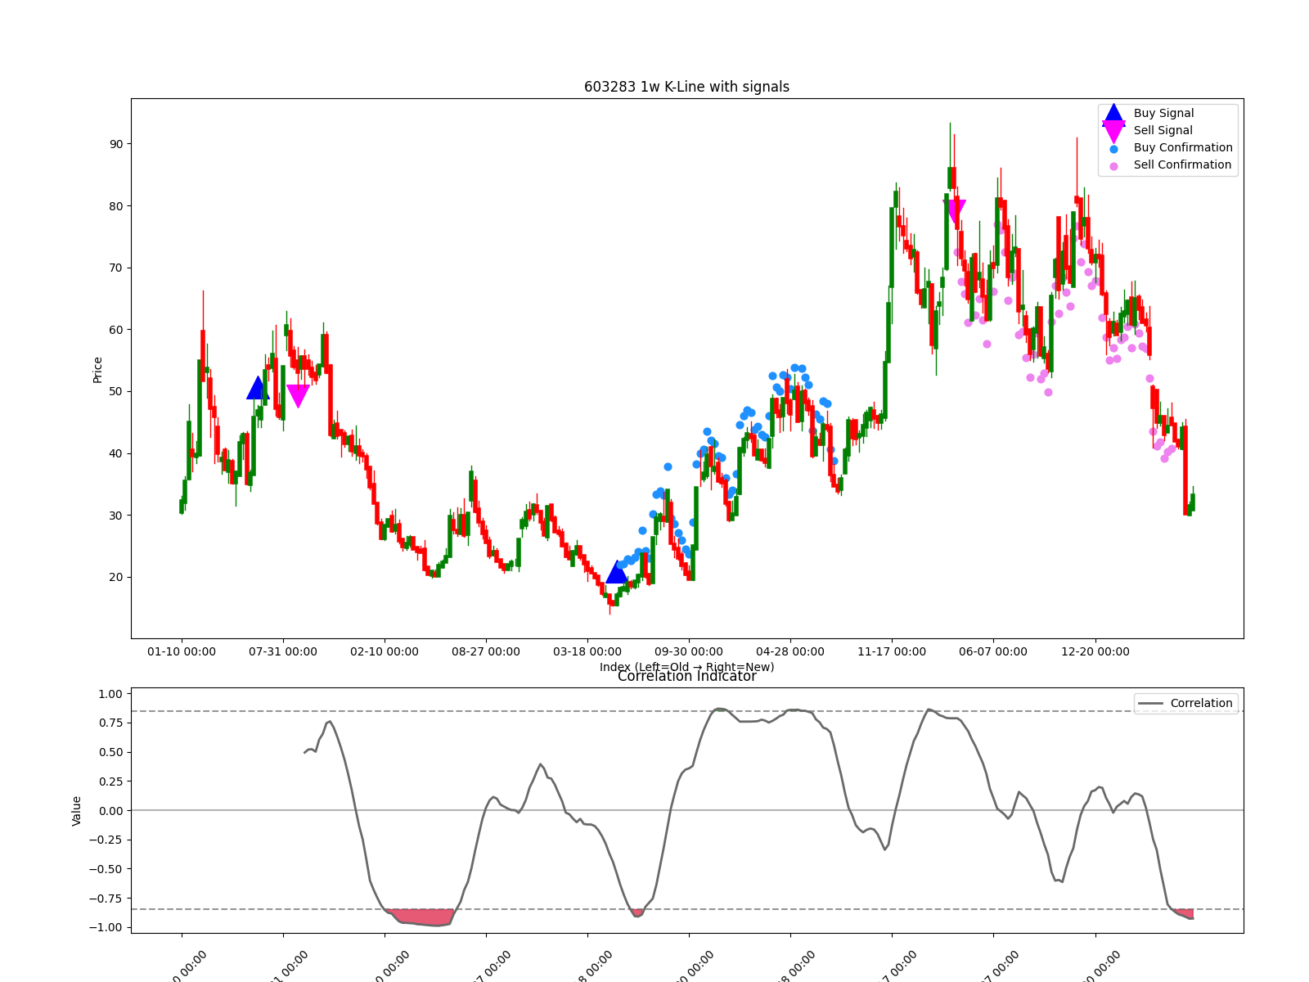The width and height of the screenshot is (1309, 982).
Task: Click the price tick label "90"
Action: coord(116,144)
